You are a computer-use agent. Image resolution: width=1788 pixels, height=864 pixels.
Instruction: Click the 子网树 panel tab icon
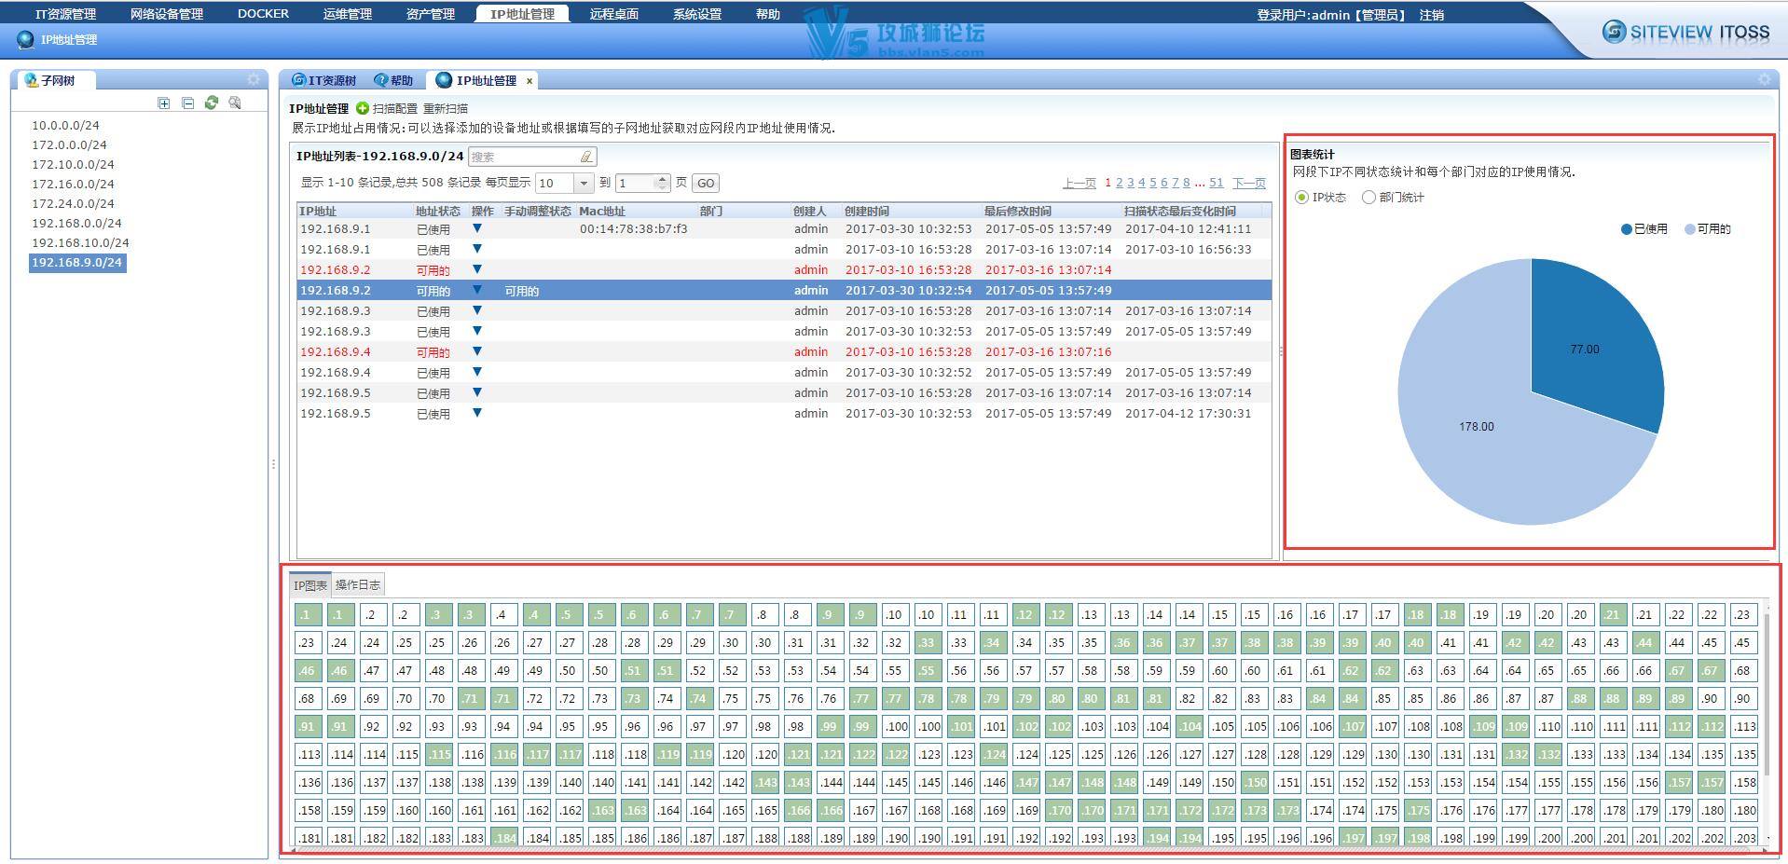(31, 80)
